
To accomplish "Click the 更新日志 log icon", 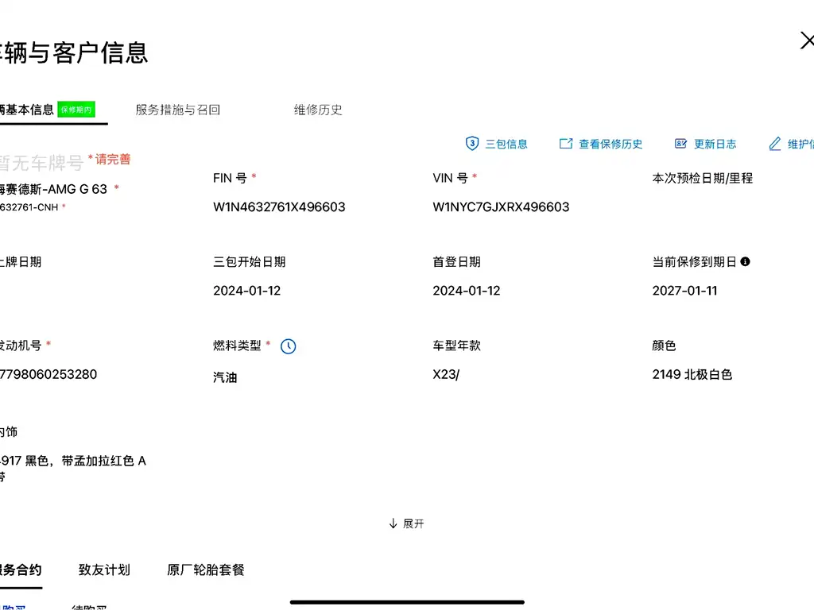I will coord(680,144).
